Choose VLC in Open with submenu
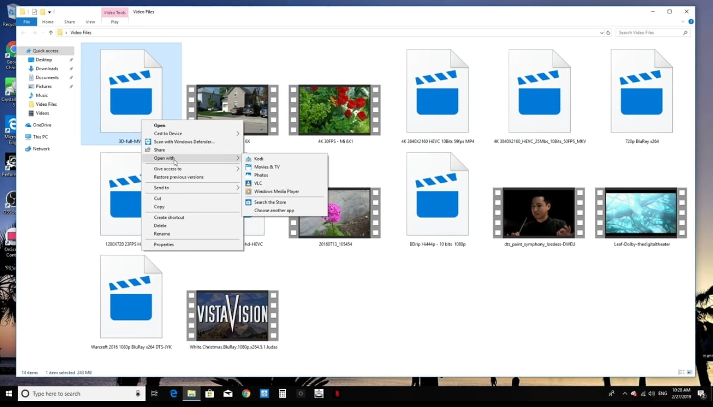Screen dimensions: 713x407 click(x=258, y=183)
